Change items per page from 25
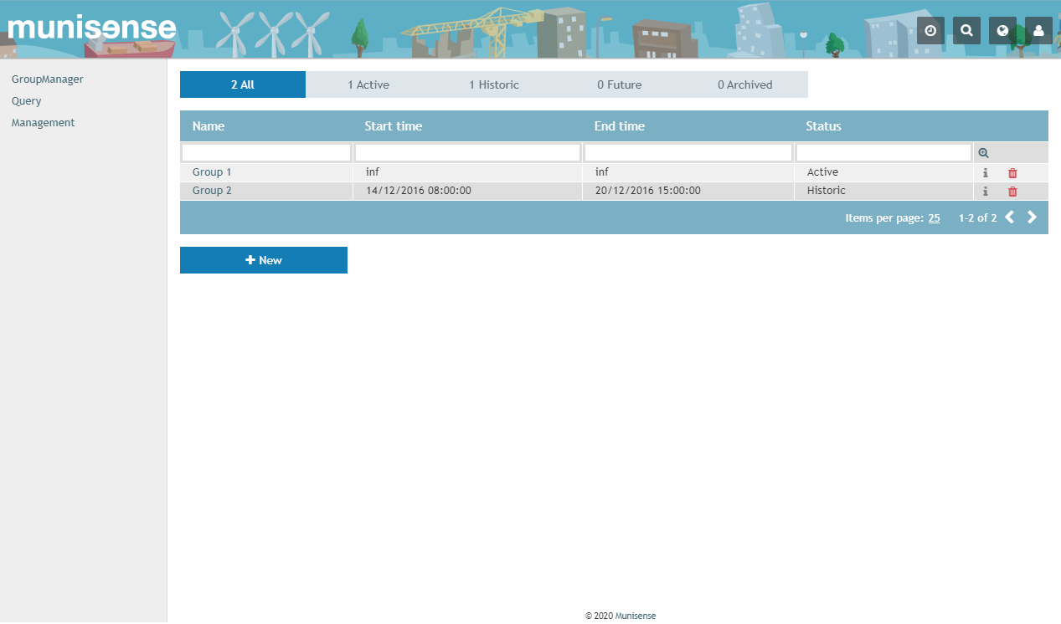This screenshot has height=624, width=1061. click(x=934, y=217)
